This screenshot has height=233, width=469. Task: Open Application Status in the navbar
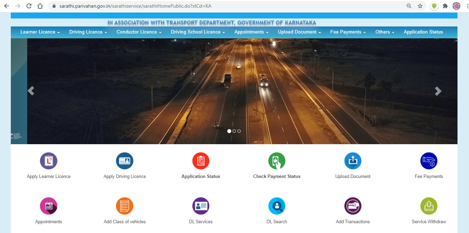[x=423, y=32]
